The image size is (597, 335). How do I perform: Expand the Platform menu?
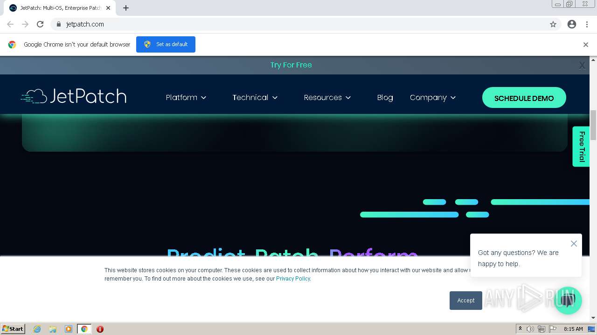tap(186, 98)
